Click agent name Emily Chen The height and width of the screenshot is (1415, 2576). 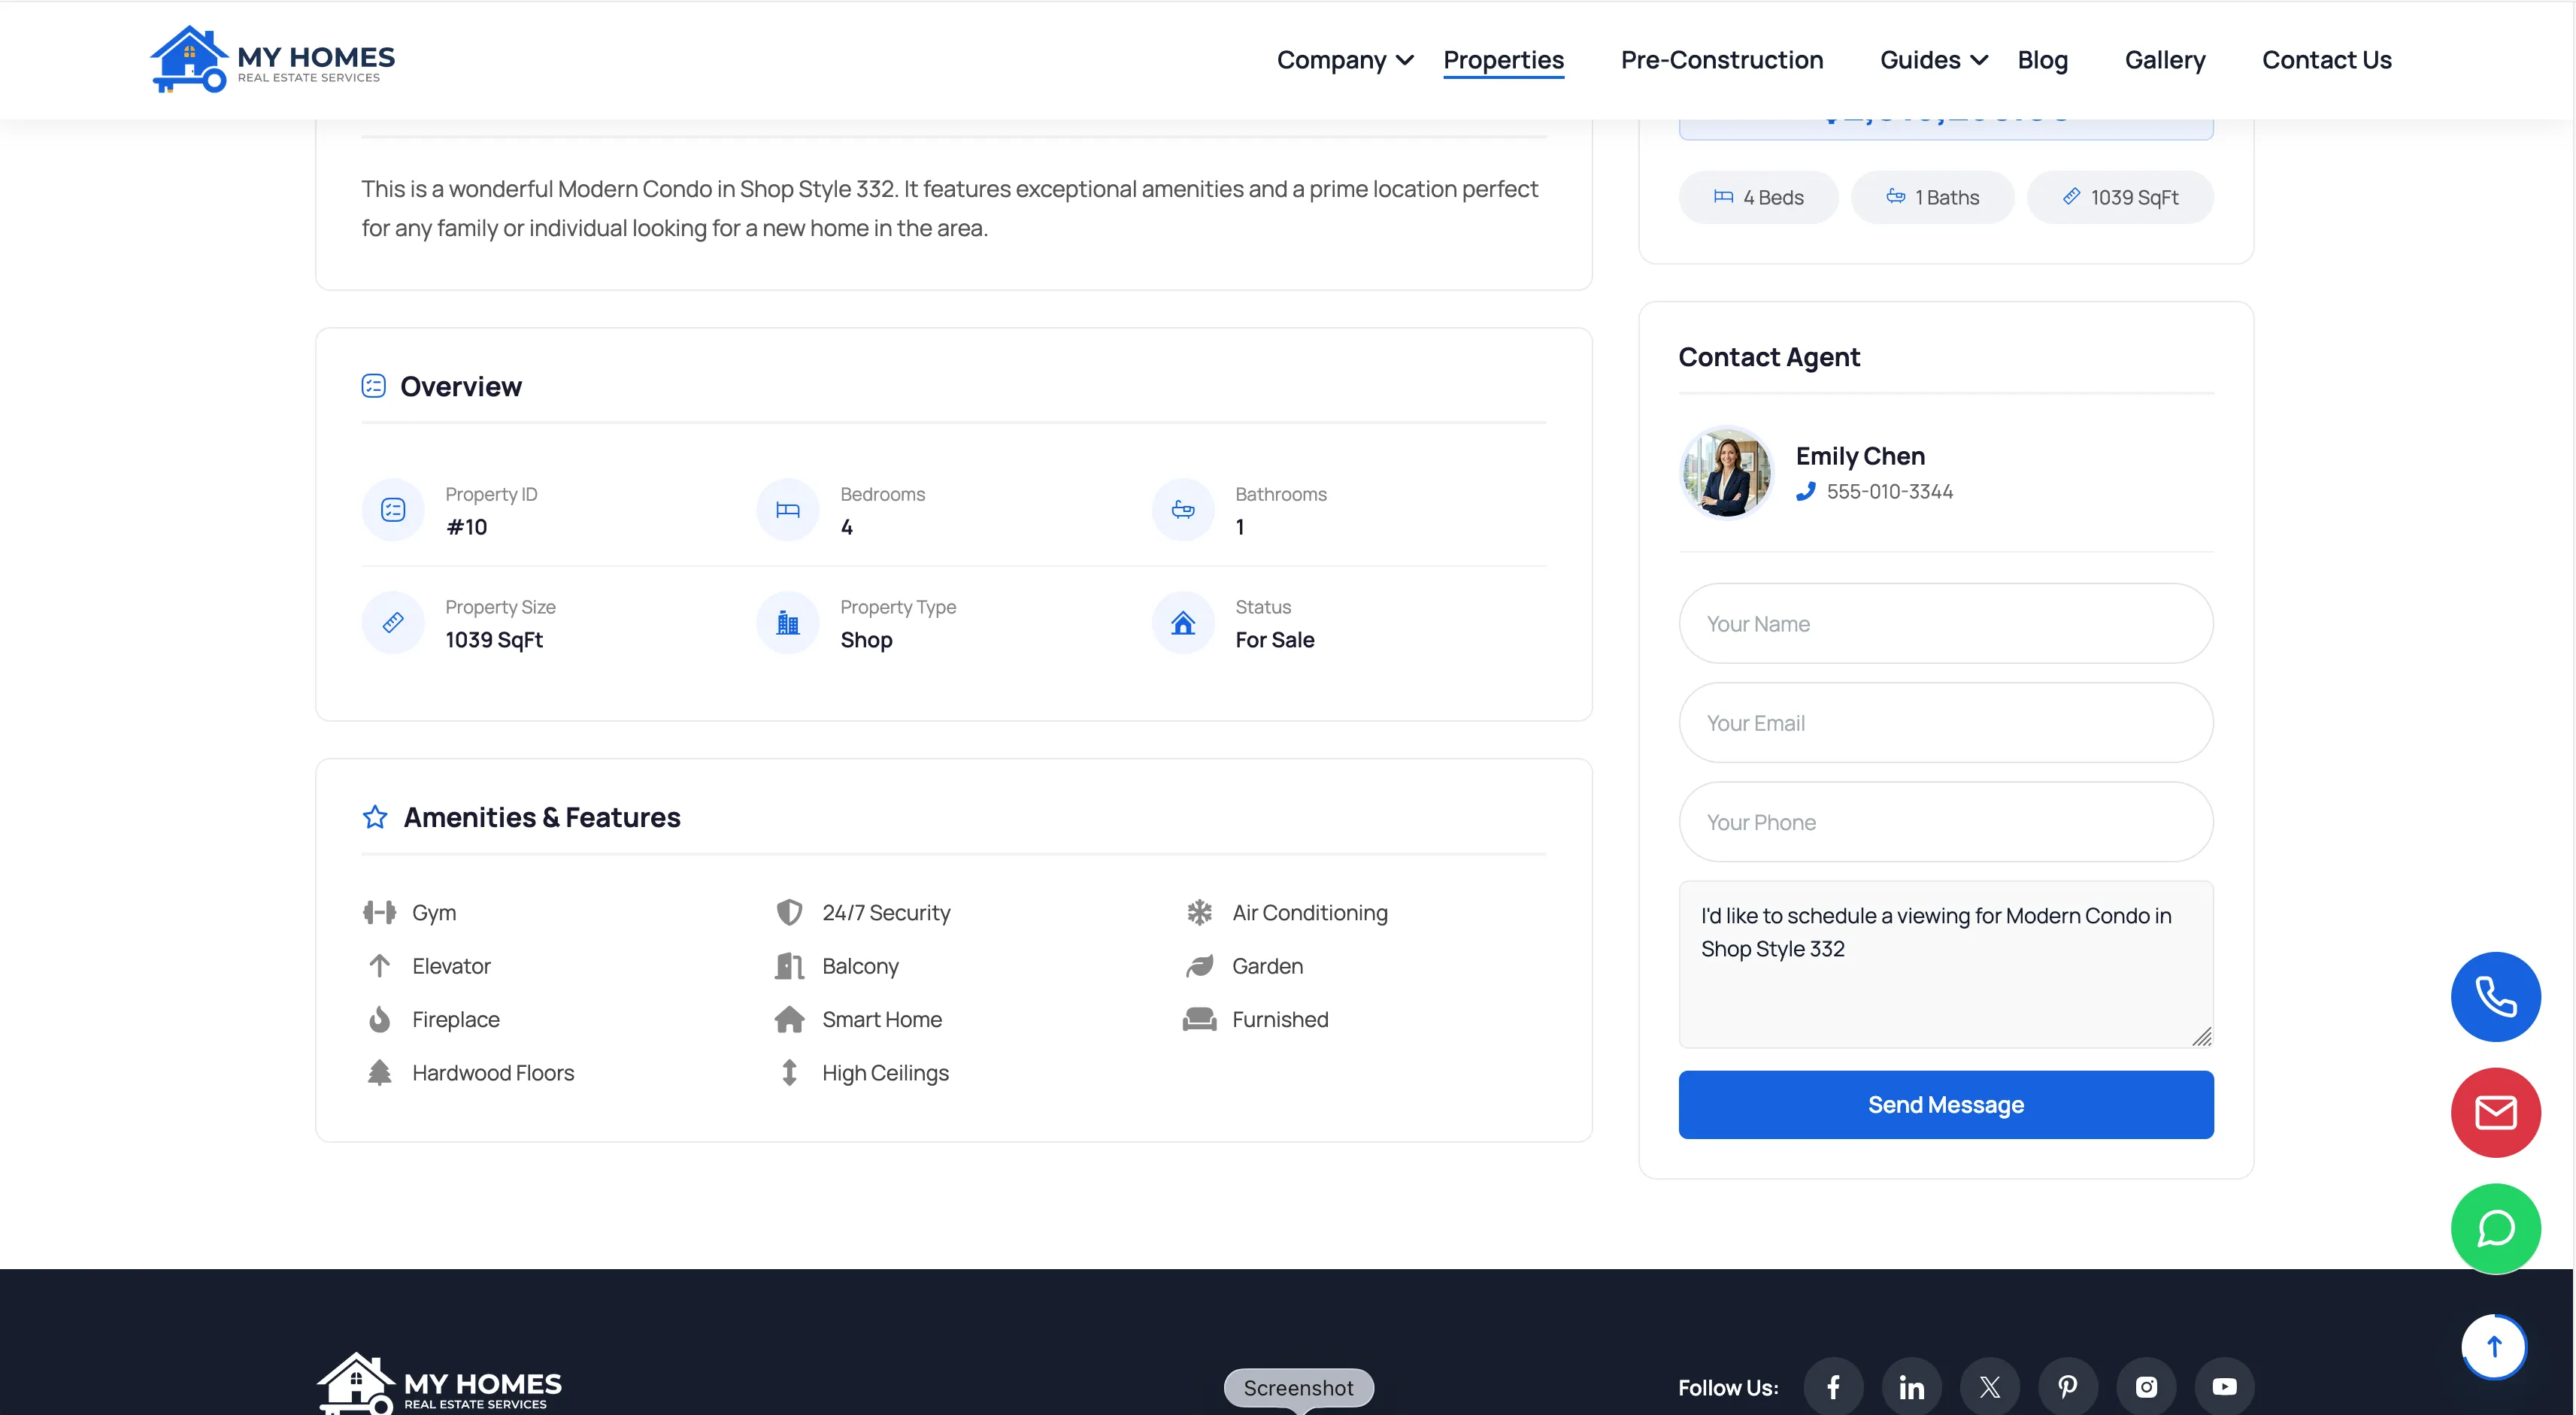(1860, 456)
